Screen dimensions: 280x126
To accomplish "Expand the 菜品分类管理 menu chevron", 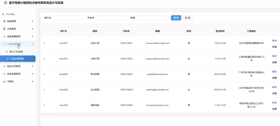I will (x=32, y=66).
